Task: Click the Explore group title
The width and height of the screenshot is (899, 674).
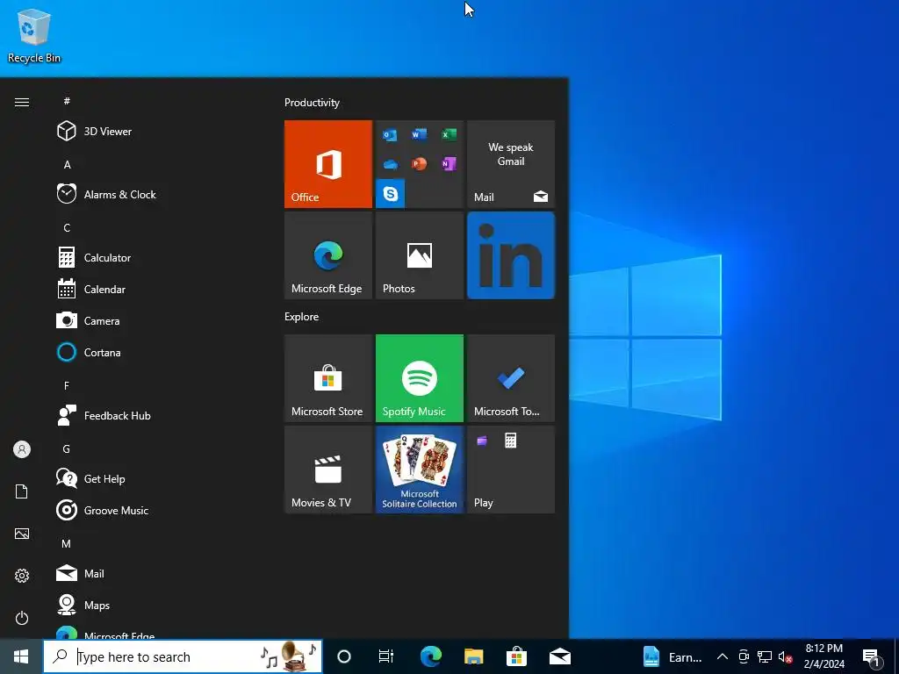Action: (x=302, y=316)
